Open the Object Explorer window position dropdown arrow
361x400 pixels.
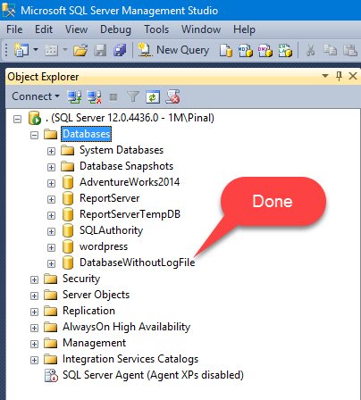pos(325,76)
